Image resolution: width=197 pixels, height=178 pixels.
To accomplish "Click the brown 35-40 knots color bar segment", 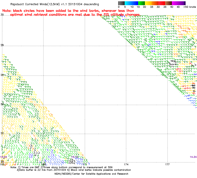I will [x=168, y=3].
